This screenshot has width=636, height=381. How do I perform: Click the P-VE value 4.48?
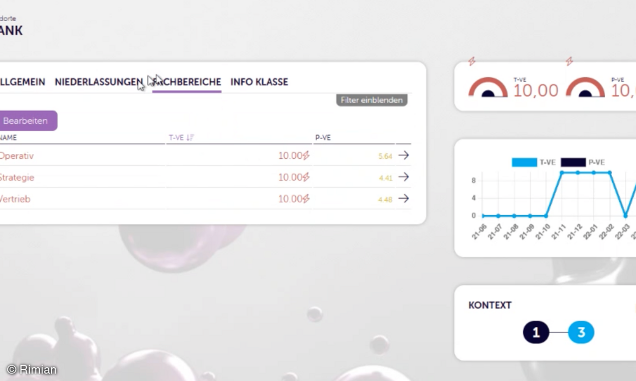pos(385,199)
